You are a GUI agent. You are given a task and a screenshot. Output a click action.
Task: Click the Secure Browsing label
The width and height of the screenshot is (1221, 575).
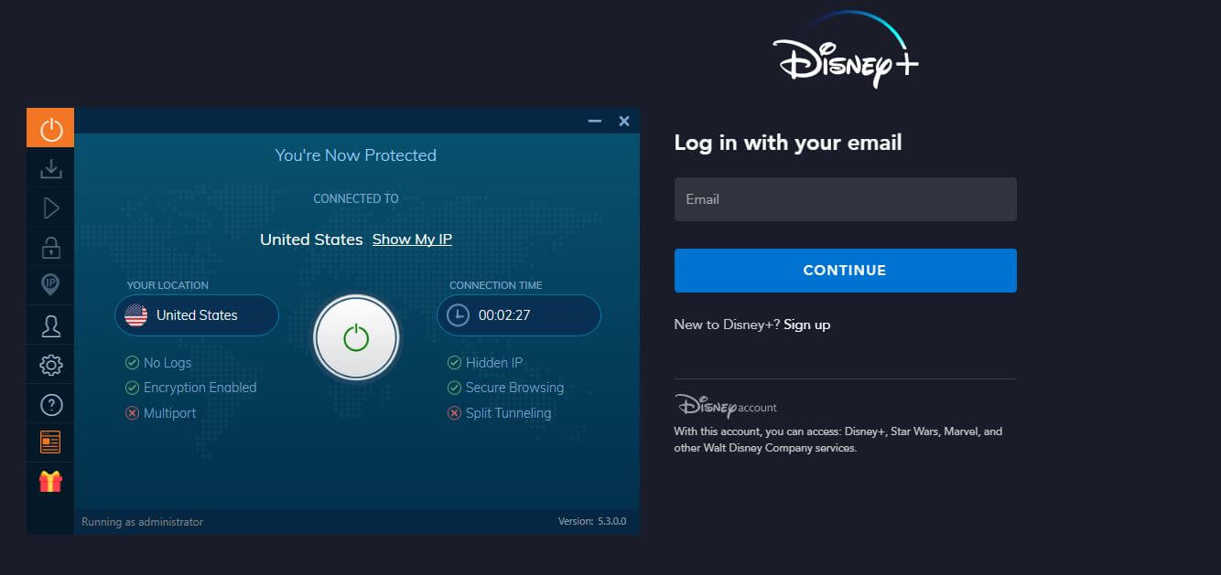(x=515, y=388)
